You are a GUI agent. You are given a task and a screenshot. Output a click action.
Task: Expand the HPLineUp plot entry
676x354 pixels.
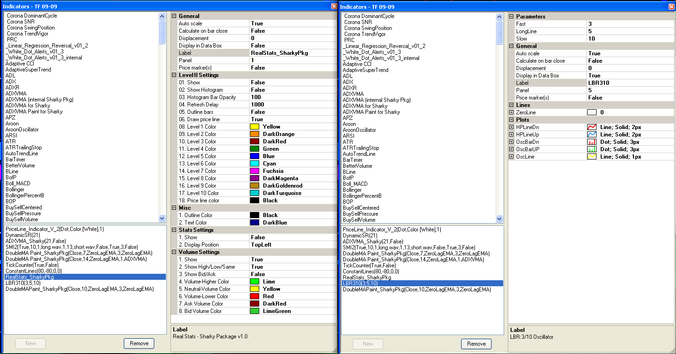pyautogui.click(x=511, y=135)
